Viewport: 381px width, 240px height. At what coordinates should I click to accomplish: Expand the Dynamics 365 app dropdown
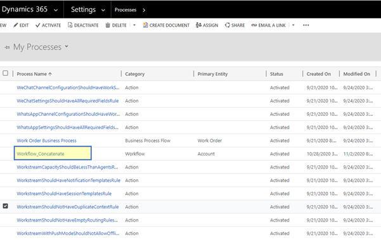click(56, 10)
